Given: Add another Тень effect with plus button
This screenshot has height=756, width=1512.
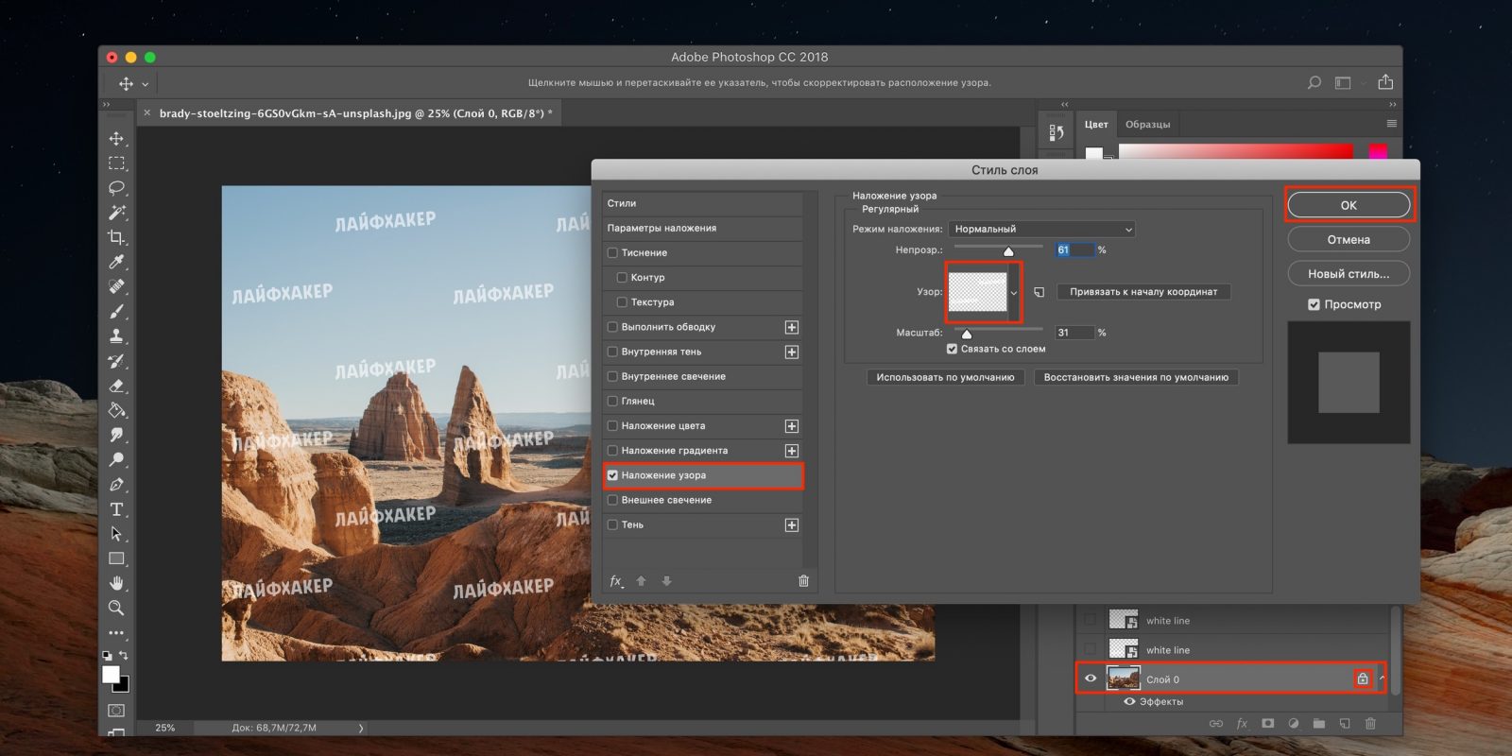Looking at the screenshot, I should tap(792, 525).
